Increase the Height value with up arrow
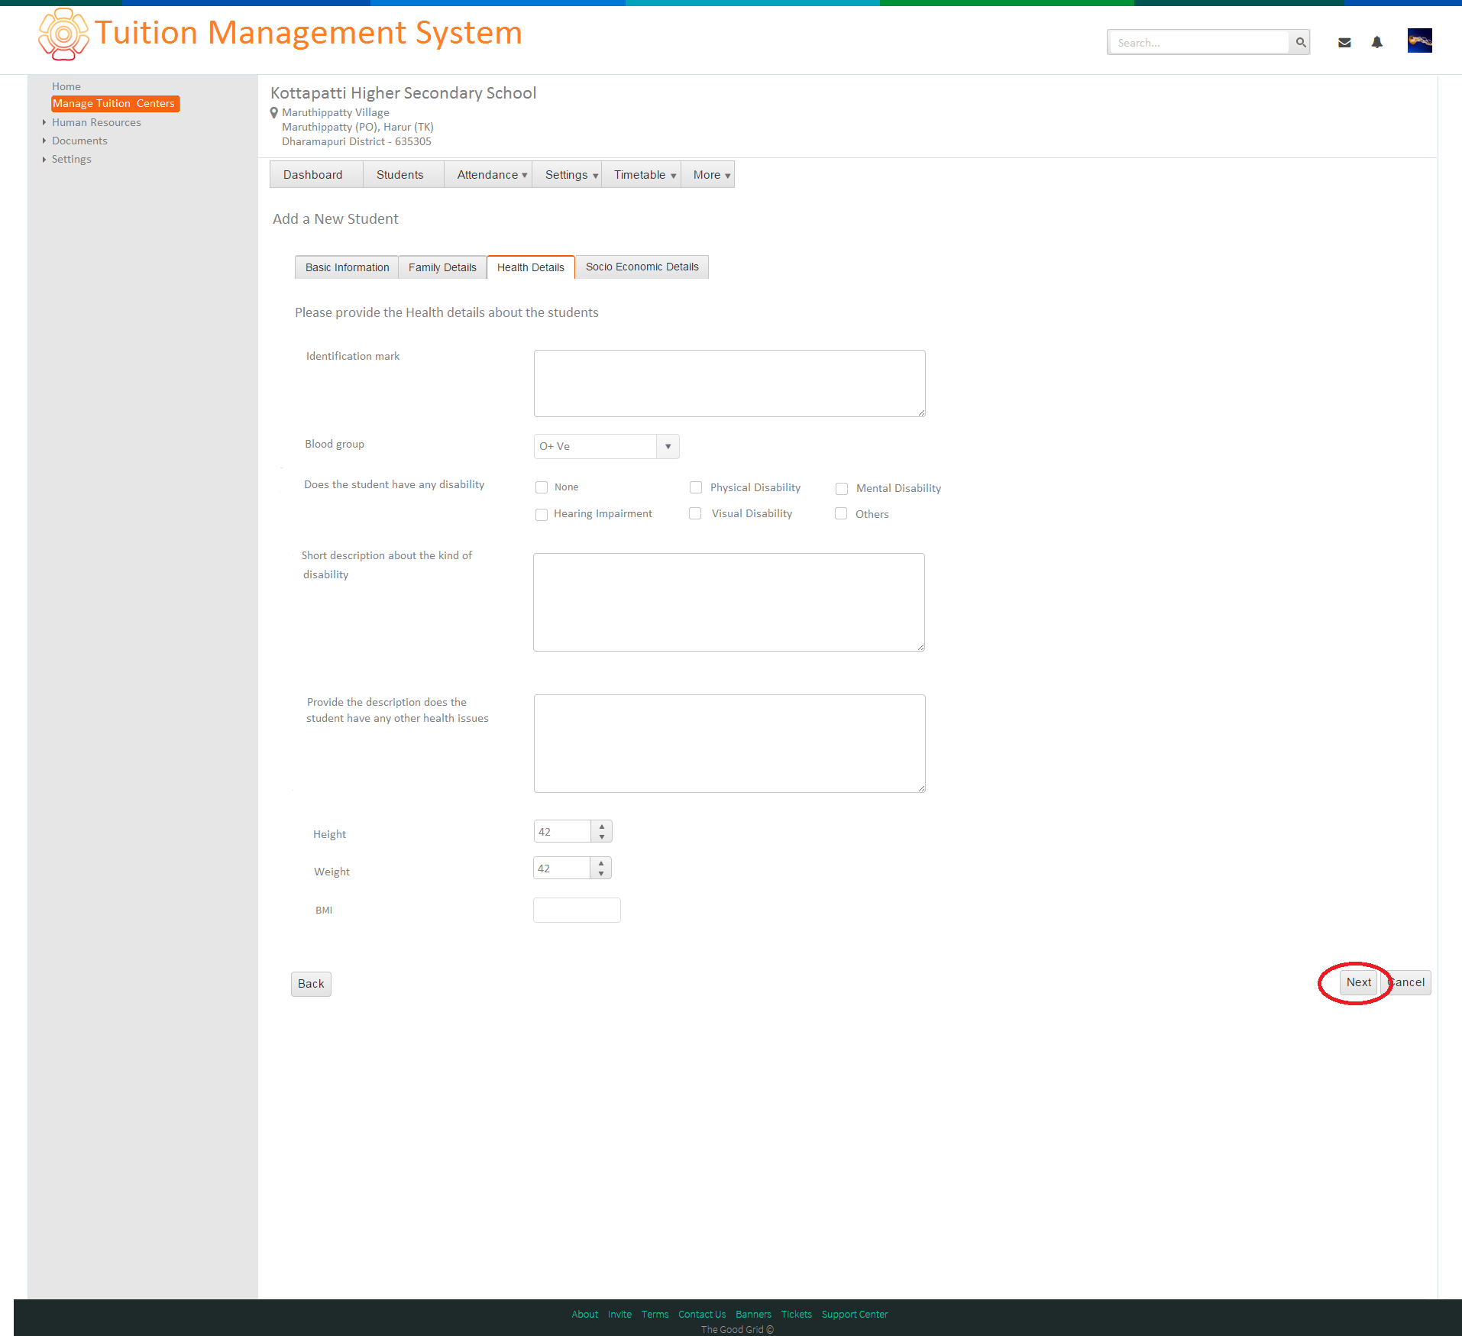 point(602,827)
